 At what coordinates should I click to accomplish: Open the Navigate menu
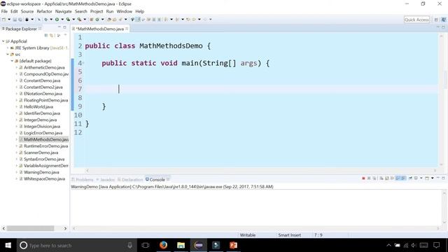pos(64,11)
